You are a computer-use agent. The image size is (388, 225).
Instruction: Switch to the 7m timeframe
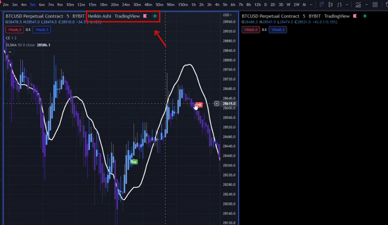coord(51,5)
